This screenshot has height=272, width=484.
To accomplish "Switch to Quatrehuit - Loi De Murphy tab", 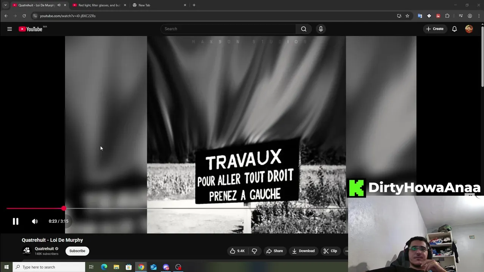I will pyautogui.click(x=36, y=5).
